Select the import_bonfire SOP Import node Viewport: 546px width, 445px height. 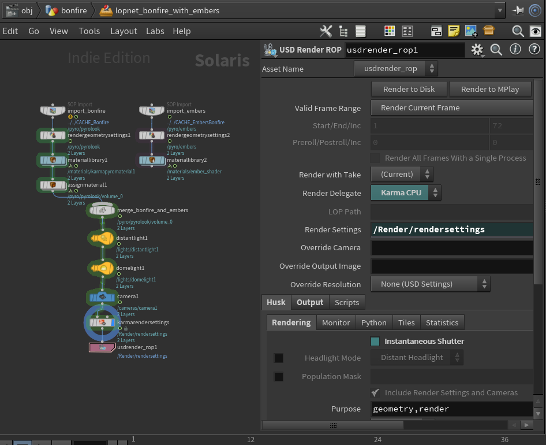coord(53,110)
